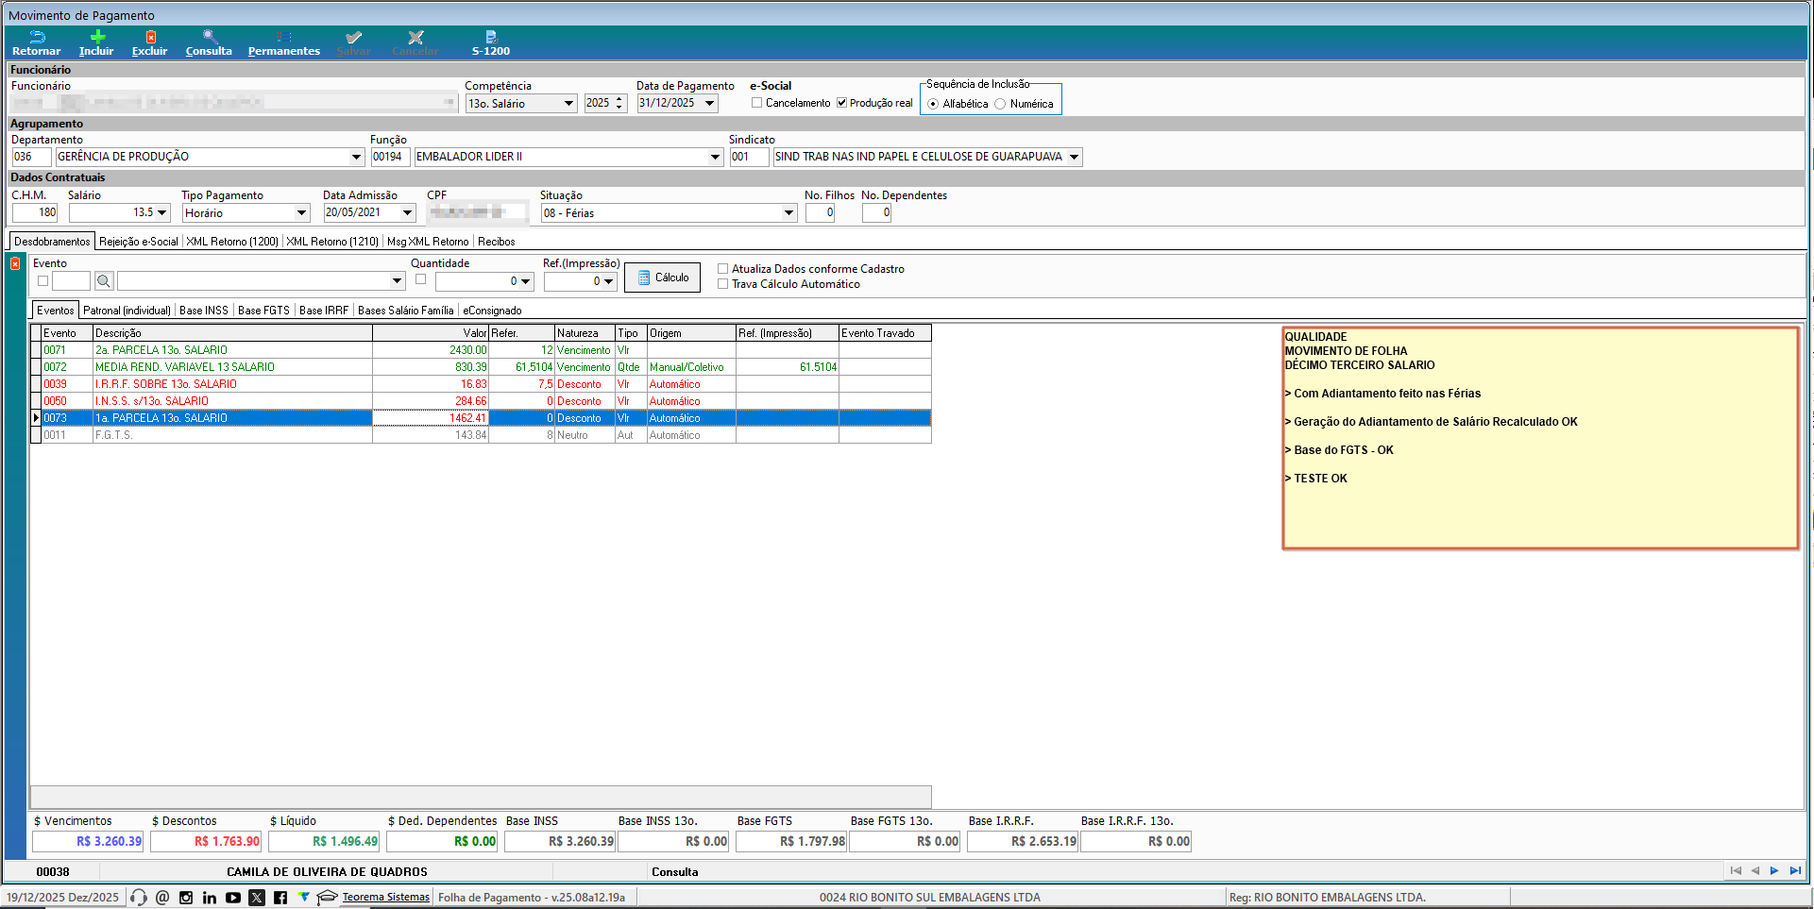Switch to the Base FGTS tab

tap(263, 311)
